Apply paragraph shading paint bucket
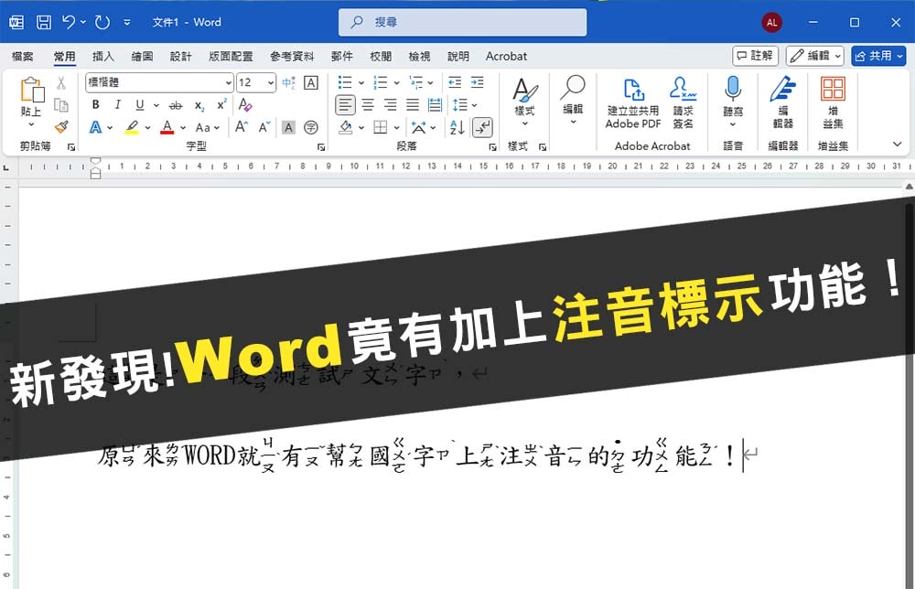This screenshot has width=915, height=589. pyautogui.click(x=346, y=127)
